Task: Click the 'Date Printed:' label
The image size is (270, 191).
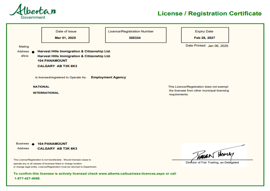Action: pyautogui.click(x=196, y=46)
